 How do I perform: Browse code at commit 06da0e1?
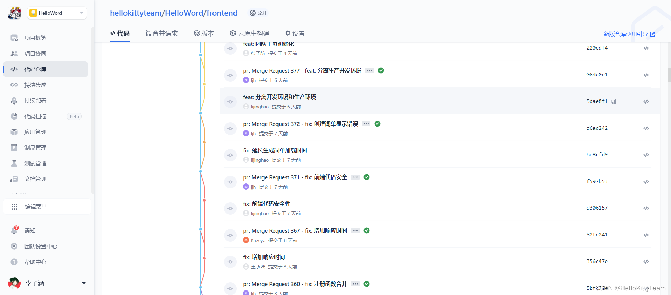646,75
